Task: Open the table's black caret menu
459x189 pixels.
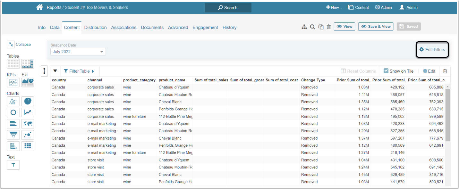Action: coord(55,71)
